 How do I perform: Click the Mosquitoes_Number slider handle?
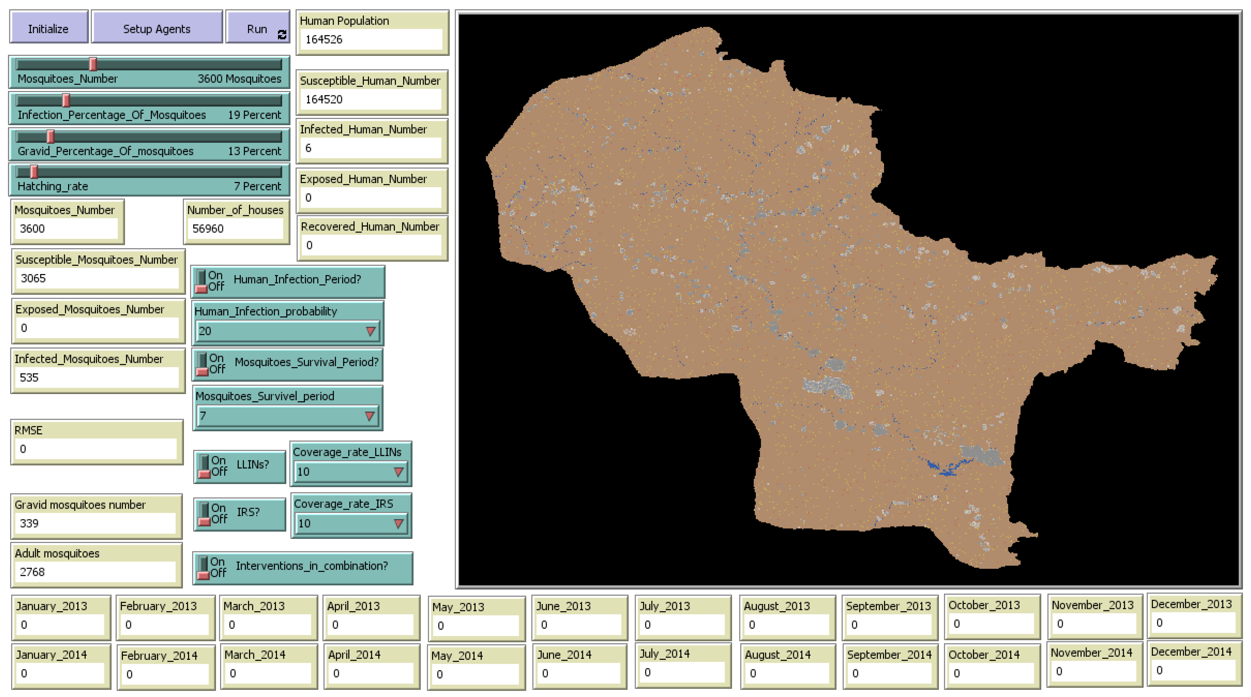click(x=93, y=64)
